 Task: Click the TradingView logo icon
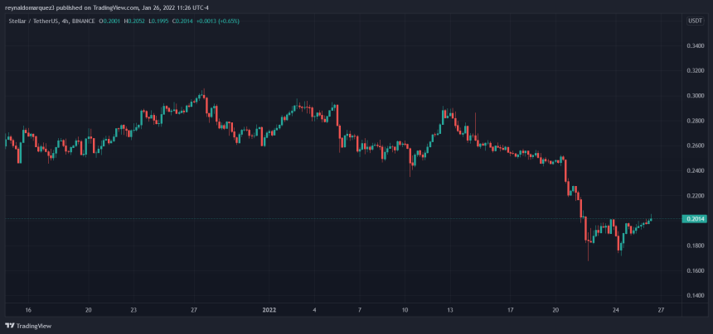coord(12,325)
